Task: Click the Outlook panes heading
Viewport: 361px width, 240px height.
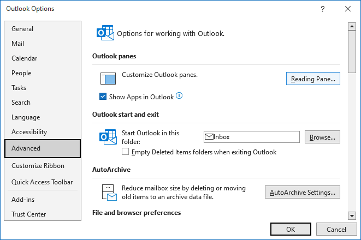Action: click(114, 56)
